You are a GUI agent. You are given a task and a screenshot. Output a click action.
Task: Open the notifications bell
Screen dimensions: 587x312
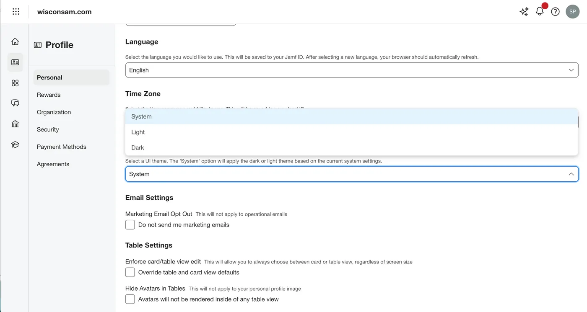(540, 12)
